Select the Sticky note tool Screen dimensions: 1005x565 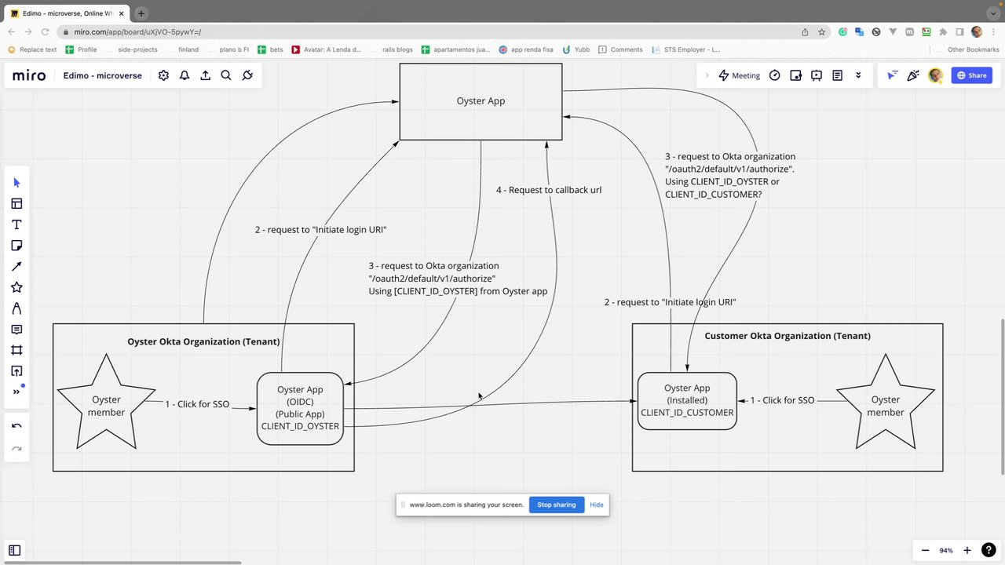pyautogui.click(x=16, y=246)
